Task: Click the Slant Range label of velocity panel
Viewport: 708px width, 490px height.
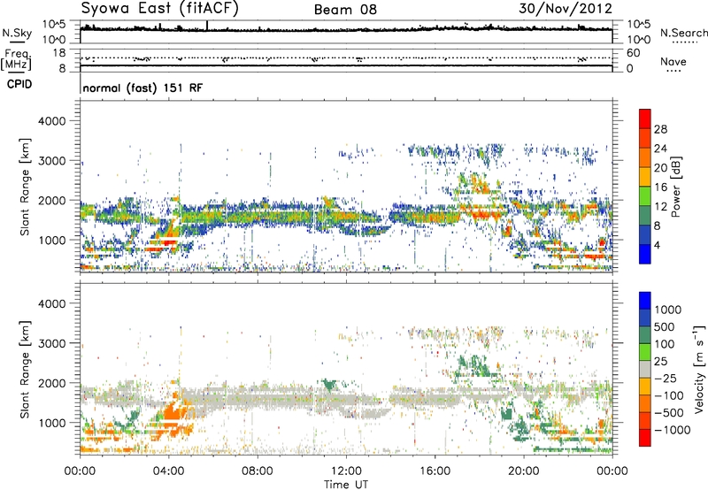Action: click(25, 370)
